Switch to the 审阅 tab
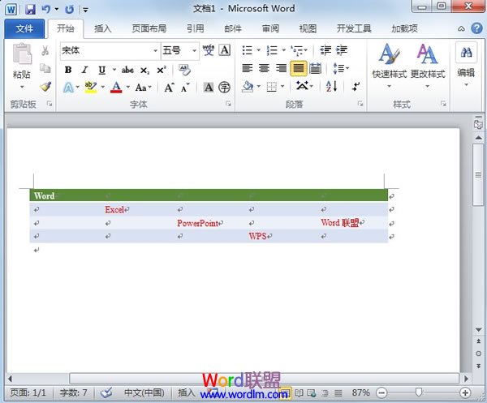The height and width of the screenshot is (403, 487). coord(270,29)
